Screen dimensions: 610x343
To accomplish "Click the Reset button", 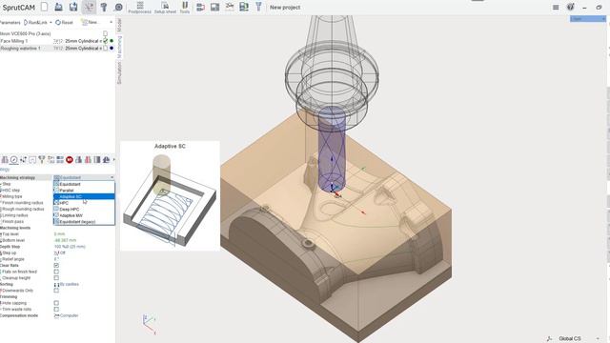I will pyautogui.click(x=65, y=23).
